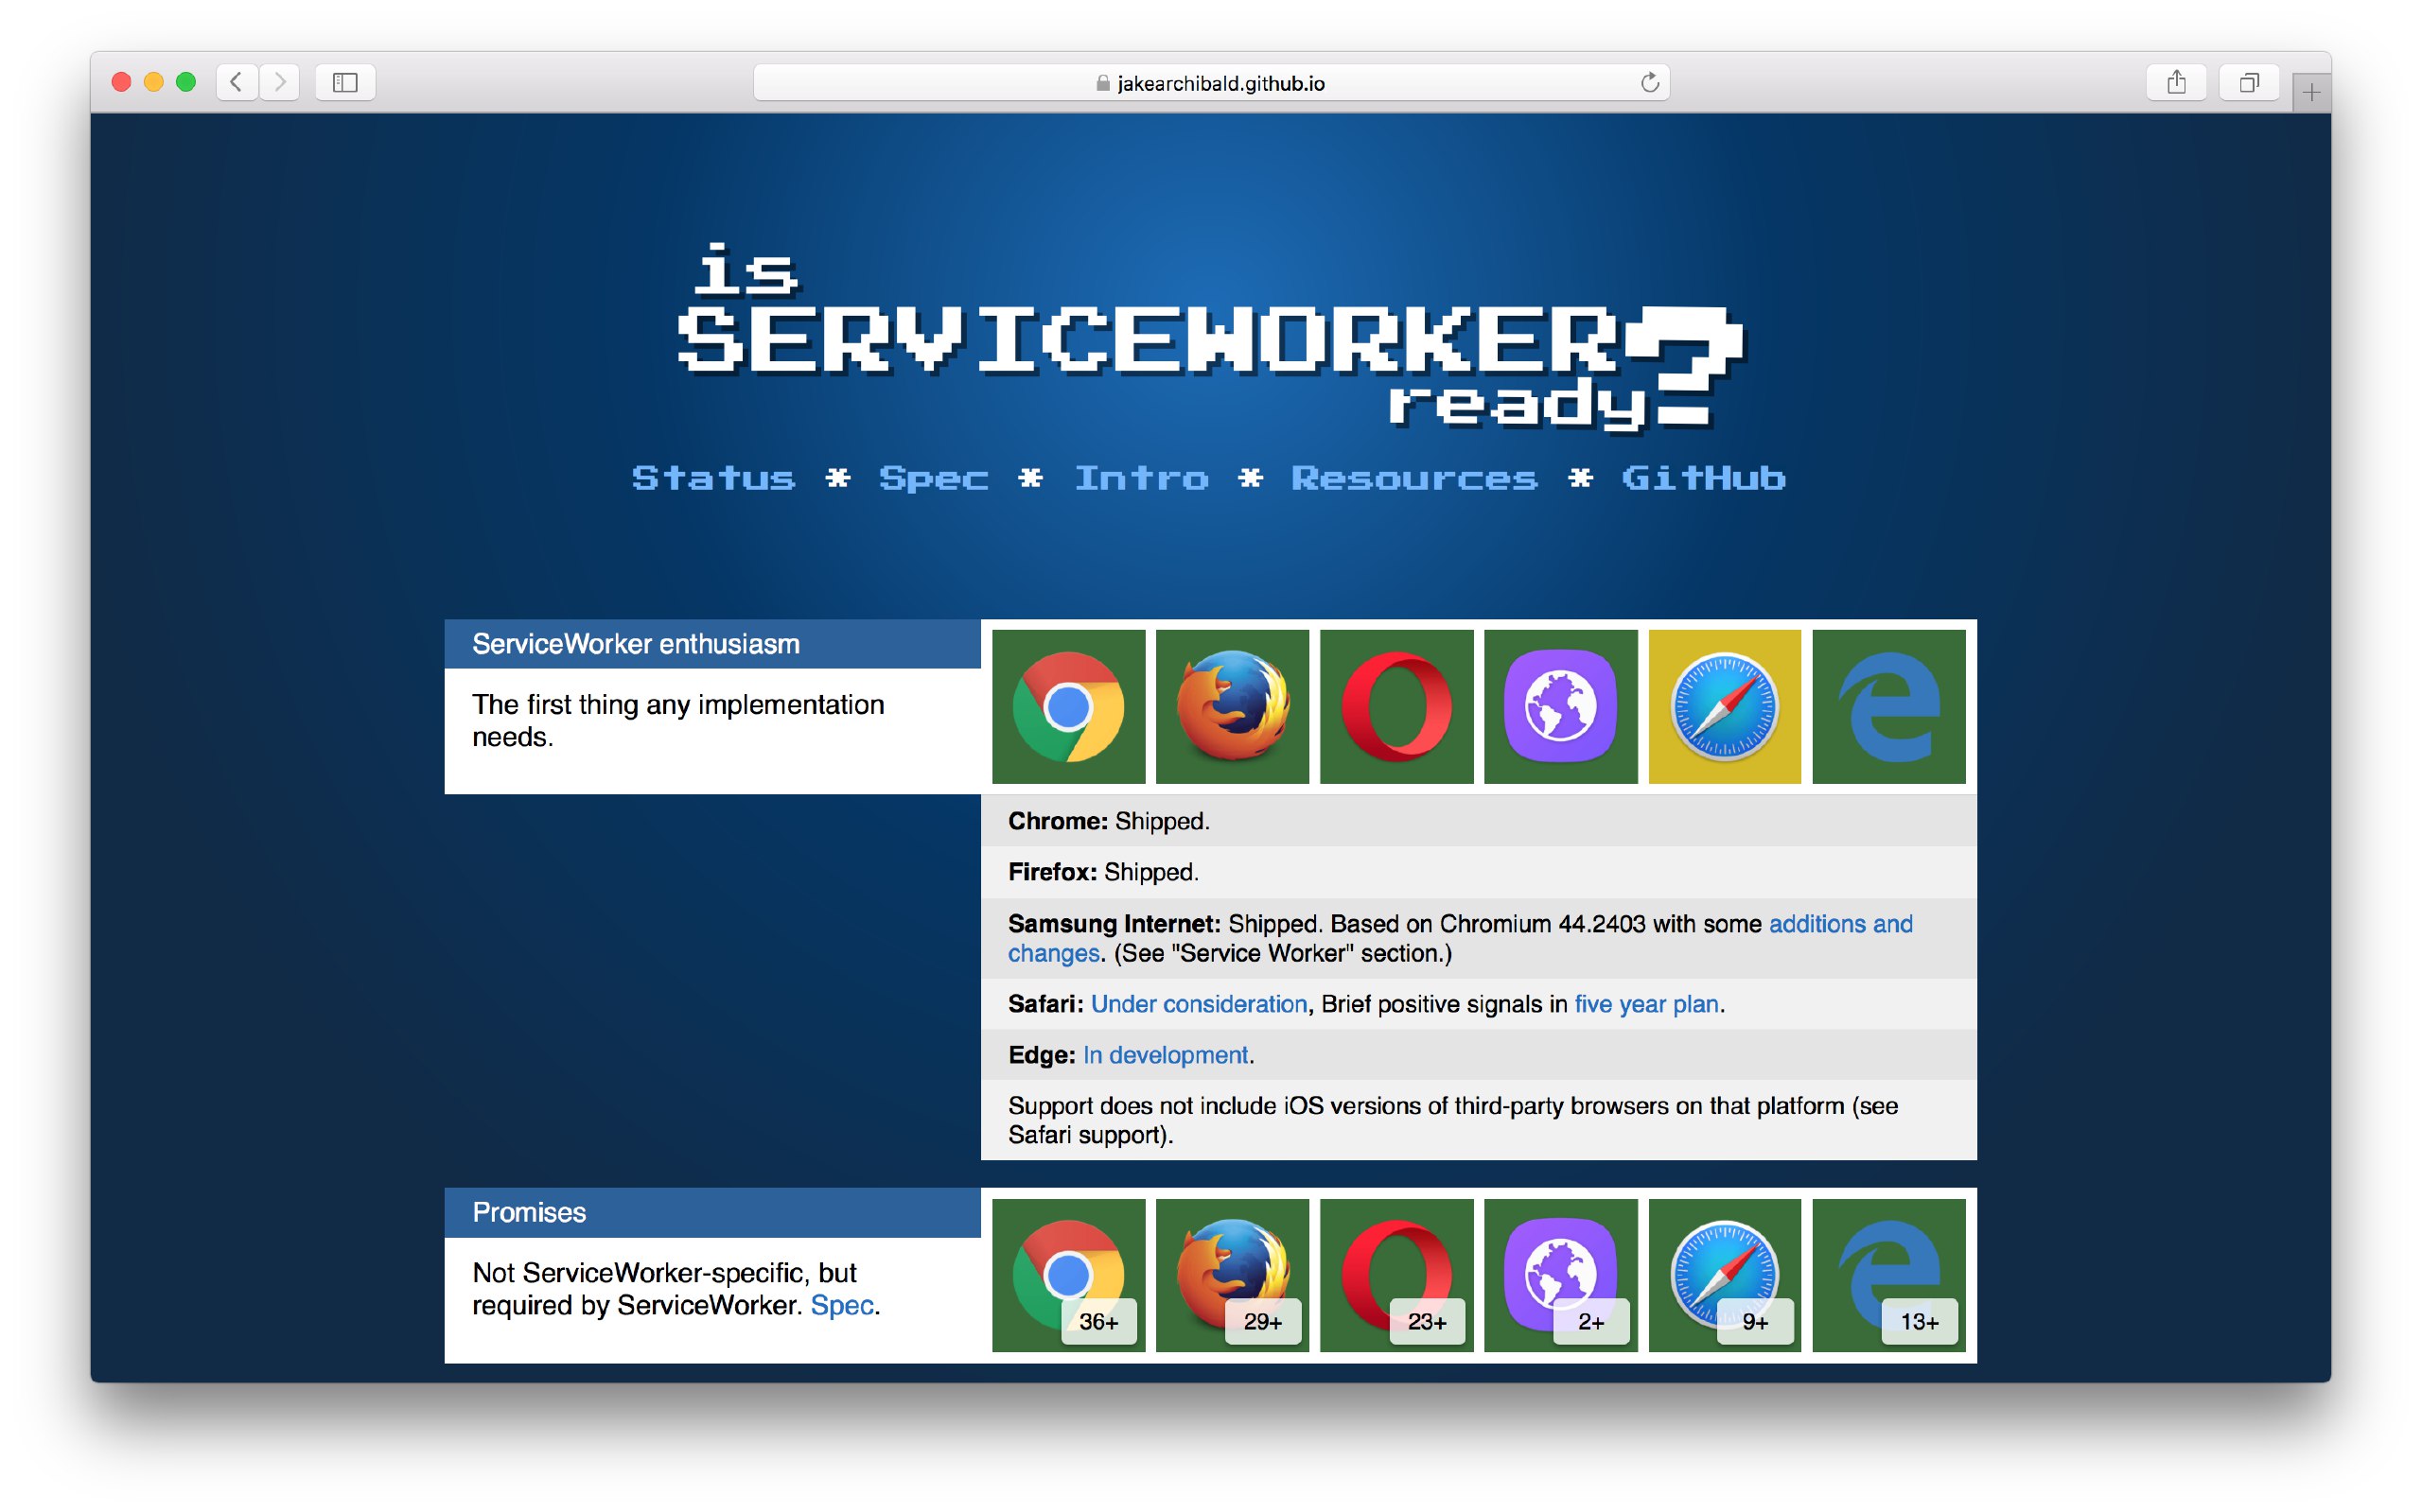Reload the page with refresh icon
Image resolution: width=2422 pixels, height=1512 pixels.
(x=1650, y=82)
